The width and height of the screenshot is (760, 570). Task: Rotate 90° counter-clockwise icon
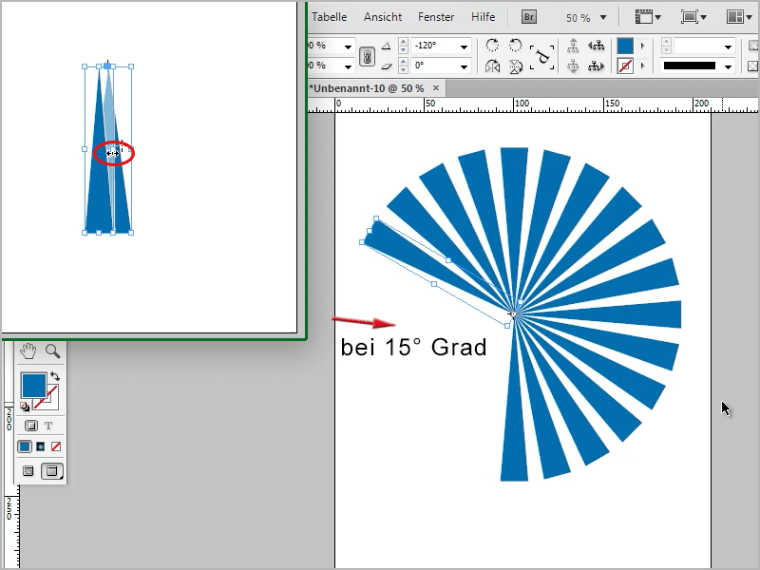coord(515,46)
